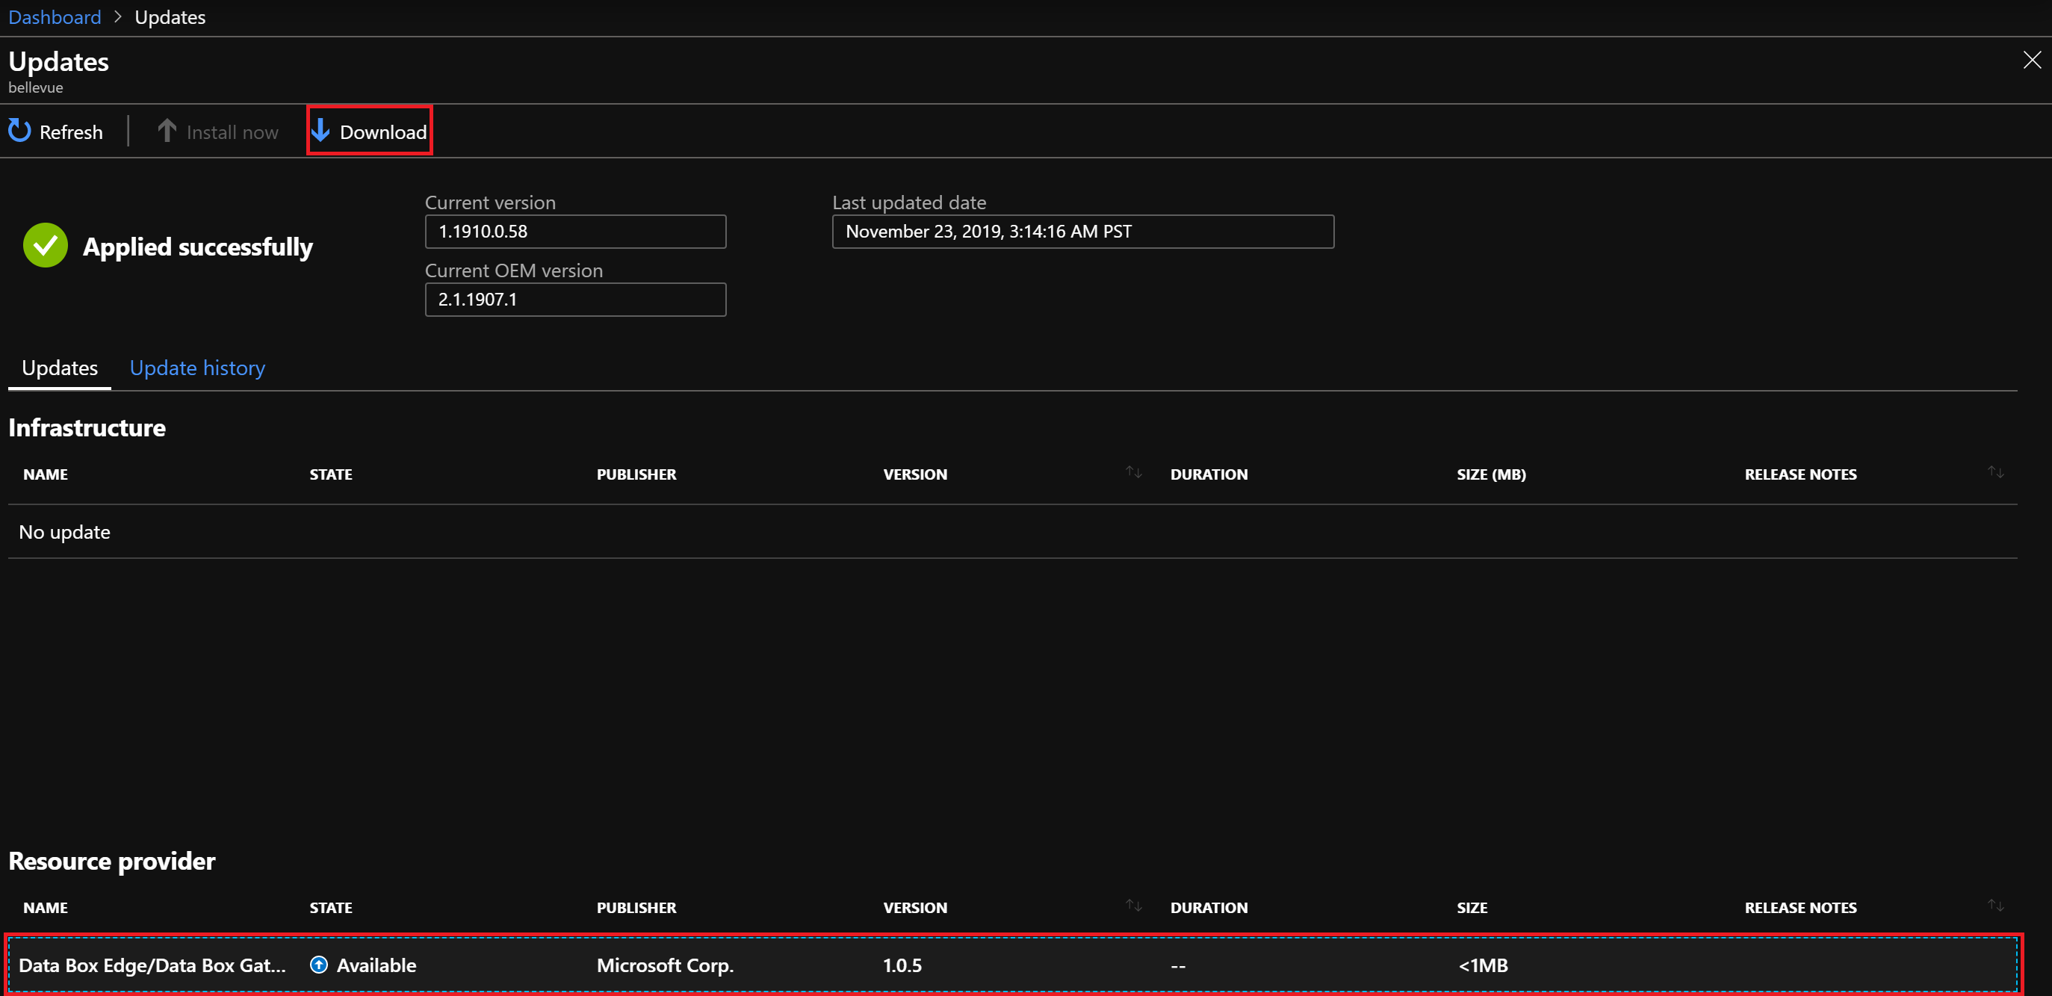
Task: Click the Current version input field
Action: (576, 232)
